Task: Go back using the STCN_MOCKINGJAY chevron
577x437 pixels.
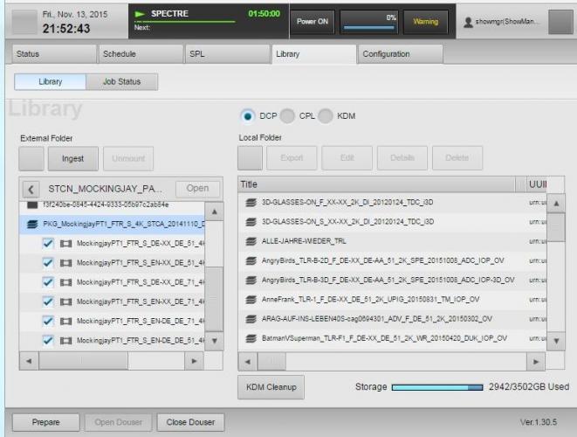Action: pyautogui.click(x=31, y=188)
